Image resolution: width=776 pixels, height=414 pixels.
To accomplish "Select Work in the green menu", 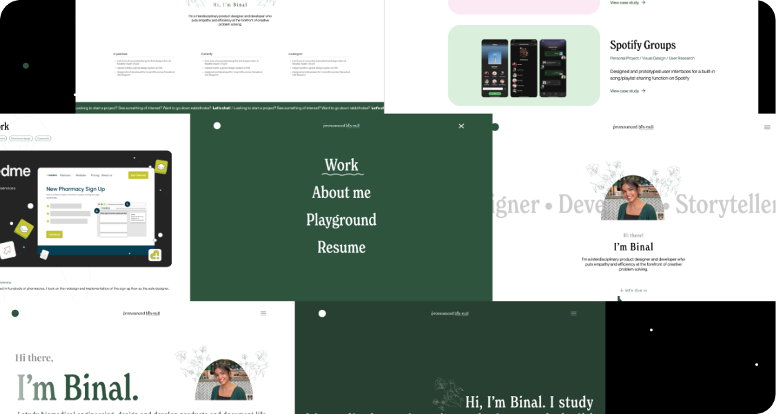I will click(x=341, y=165).
